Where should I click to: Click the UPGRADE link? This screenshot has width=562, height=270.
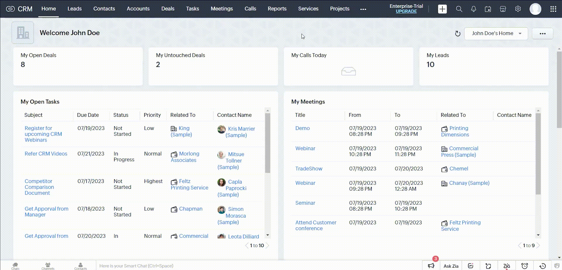click(406, 11)
